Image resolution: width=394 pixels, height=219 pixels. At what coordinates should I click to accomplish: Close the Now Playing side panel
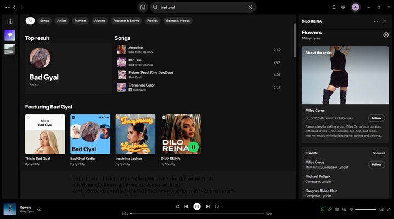click(x=385, y=21)
